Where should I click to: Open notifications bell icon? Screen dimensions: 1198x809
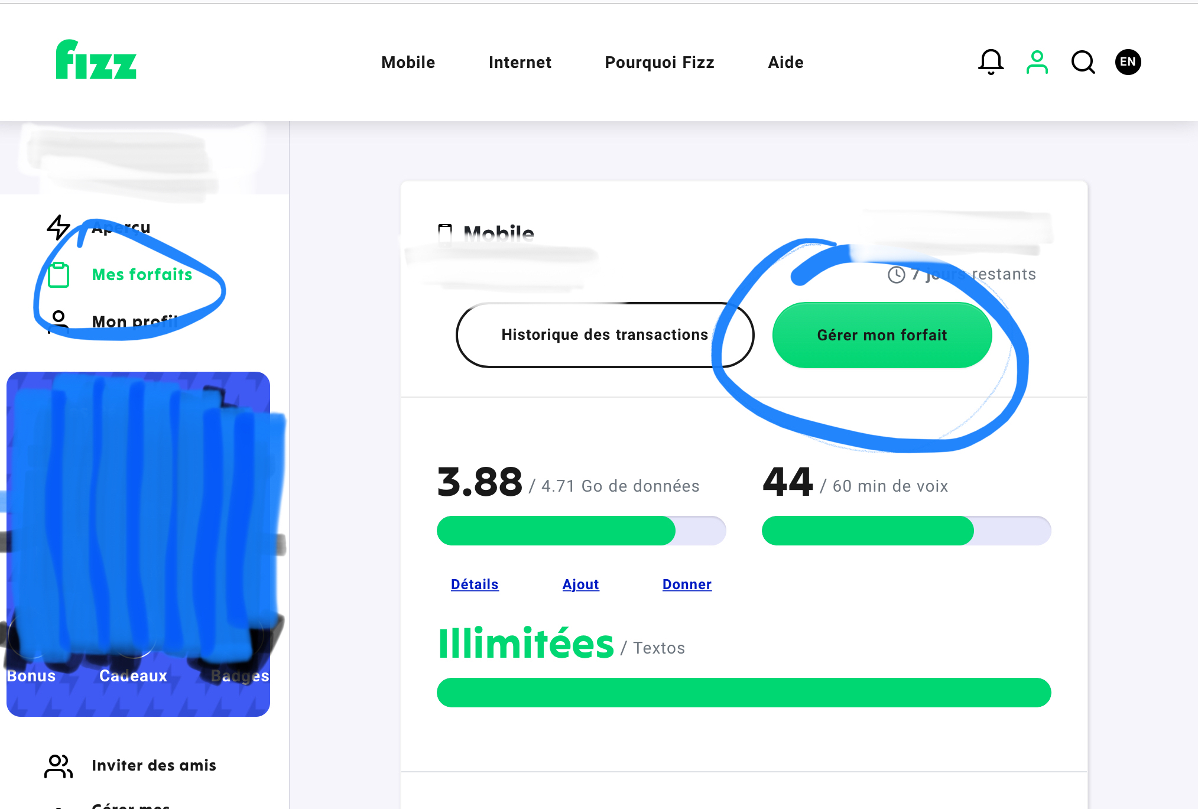pyautogui.click(x=991, y=61)
